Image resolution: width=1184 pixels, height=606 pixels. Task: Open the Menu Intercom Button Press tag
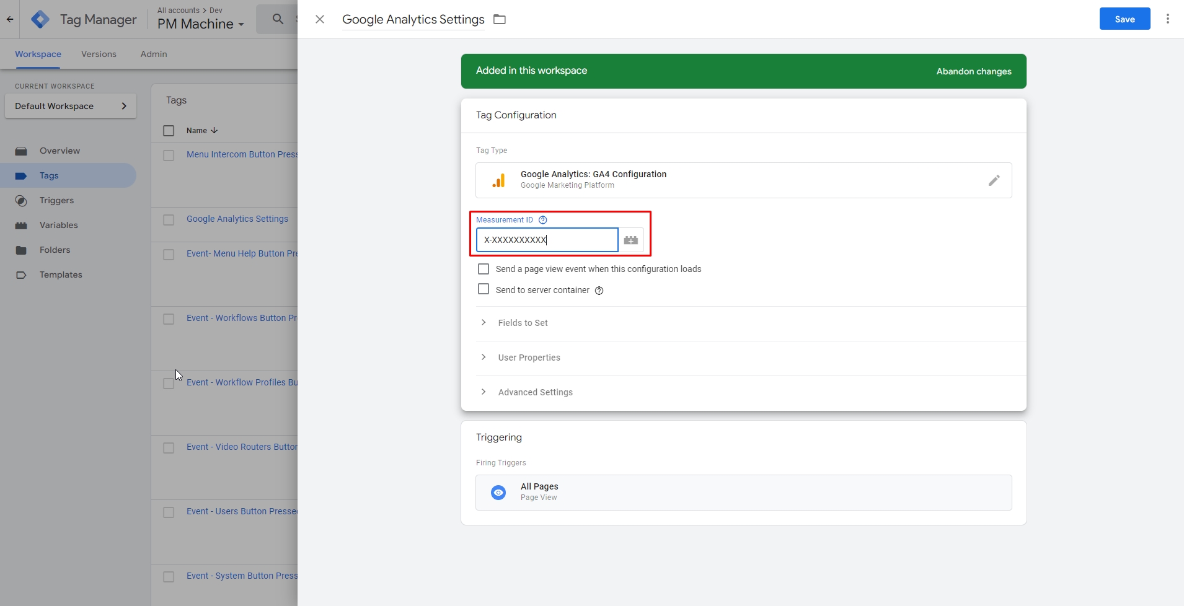242,154
